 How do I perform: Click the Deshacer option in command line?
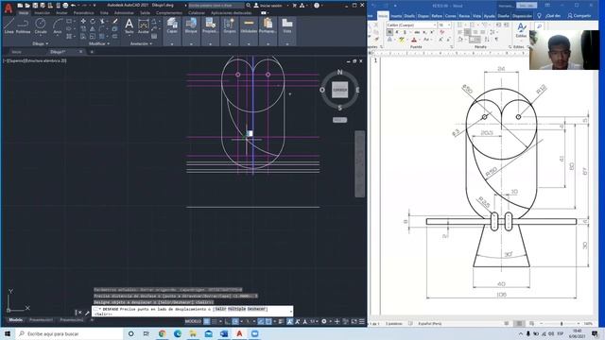[256, 309]
